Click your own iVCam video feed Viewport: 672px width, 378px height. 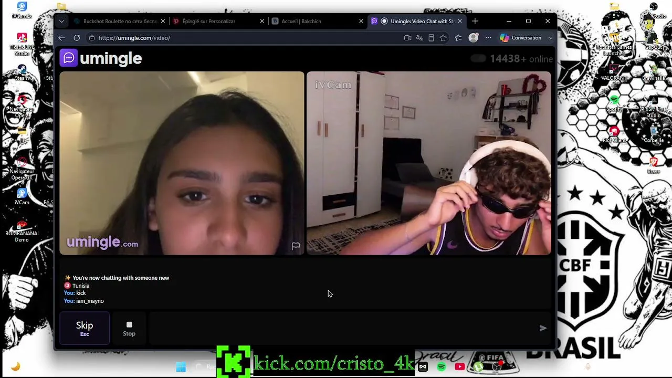[x=429, y=163]
